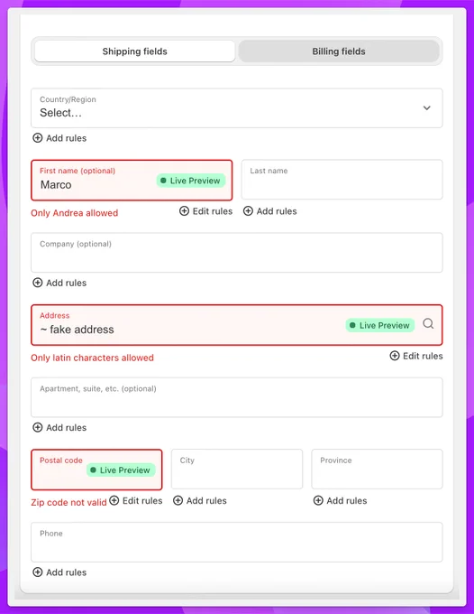This screenshot has height=614, width=474.
Task: Click plus icon beside Address Edit rules
Action: (395, 356)
